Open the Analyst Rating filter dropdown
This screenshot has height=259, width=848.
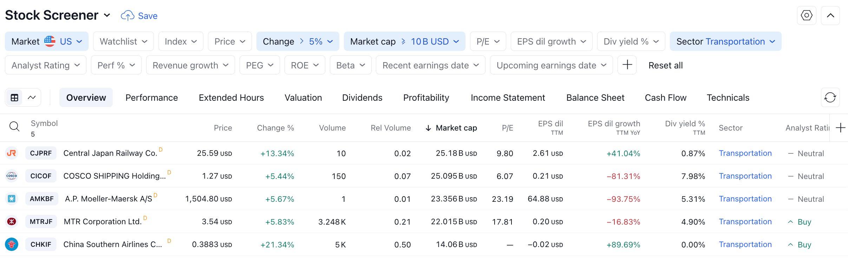point(46,65)
